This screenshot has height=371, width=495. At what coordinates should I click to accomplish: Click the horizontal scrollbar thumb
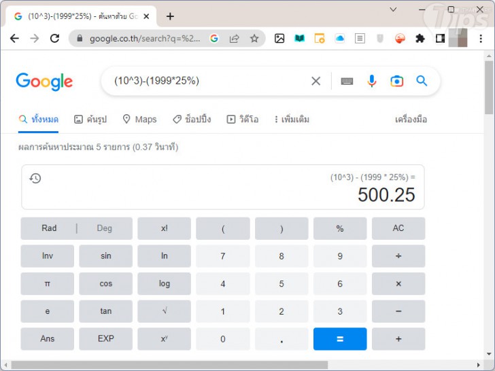click(169, 366)
